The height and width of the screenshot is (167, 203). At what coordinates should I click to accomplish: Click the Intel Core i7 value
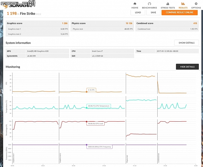click(x=97, y=51)
